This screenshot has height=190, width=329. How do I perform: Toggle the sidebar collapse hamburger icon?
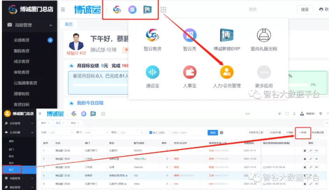coord(63,10)
